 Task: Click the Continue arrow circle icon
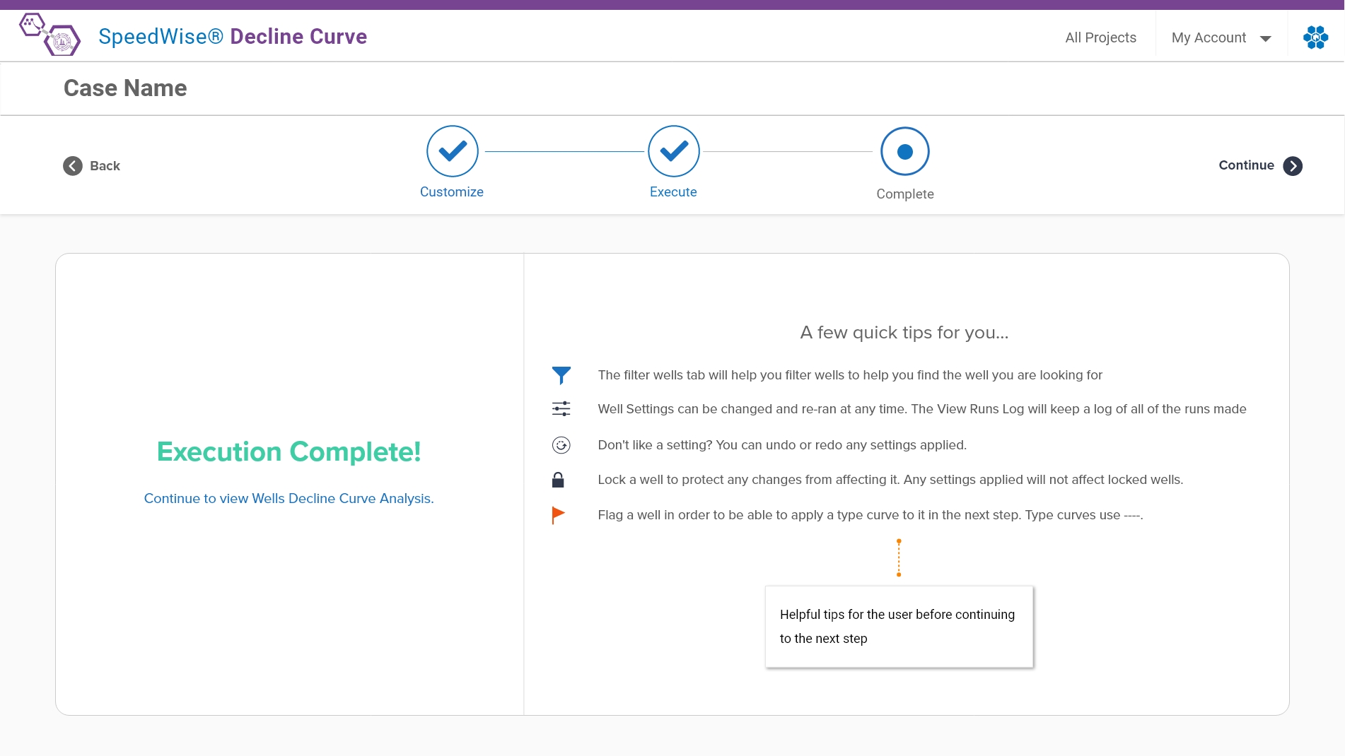pos(1293,166)
